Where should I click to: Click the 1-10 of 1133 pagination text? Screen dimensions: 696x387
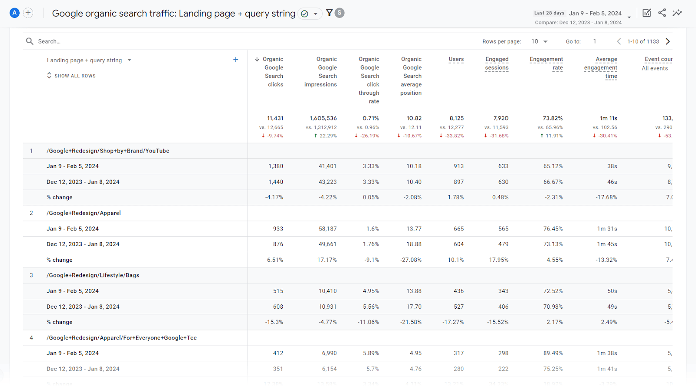pos(643,41)
